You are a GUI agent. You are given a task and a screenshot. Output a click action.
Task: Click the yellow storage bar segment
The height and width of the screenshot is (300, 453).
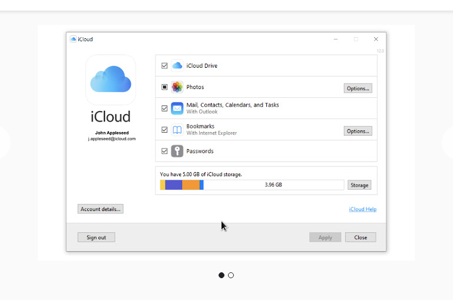[x=163, y=185]
